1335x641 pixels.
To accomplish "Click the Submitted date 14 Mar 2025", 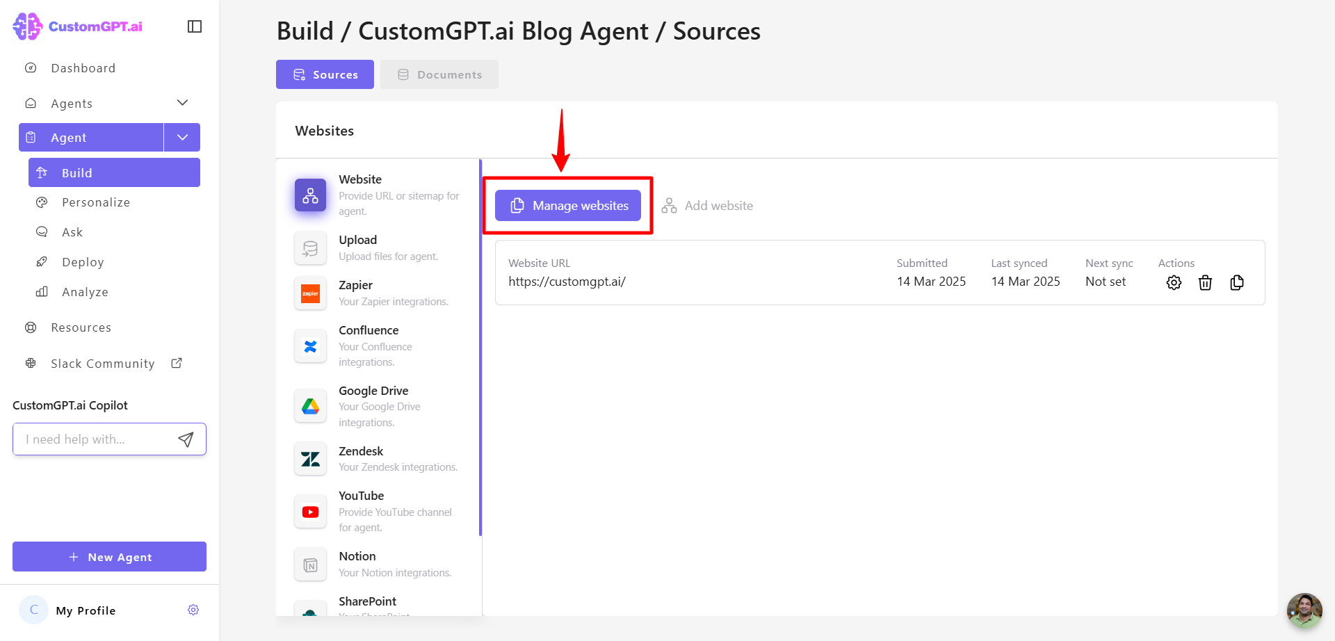I will pos(931,282).
